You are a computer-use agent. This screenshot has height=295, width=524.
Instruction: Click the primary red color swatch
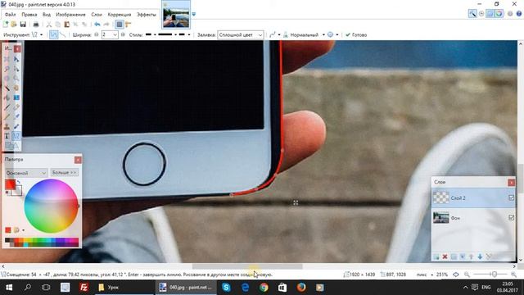(10, 184)
